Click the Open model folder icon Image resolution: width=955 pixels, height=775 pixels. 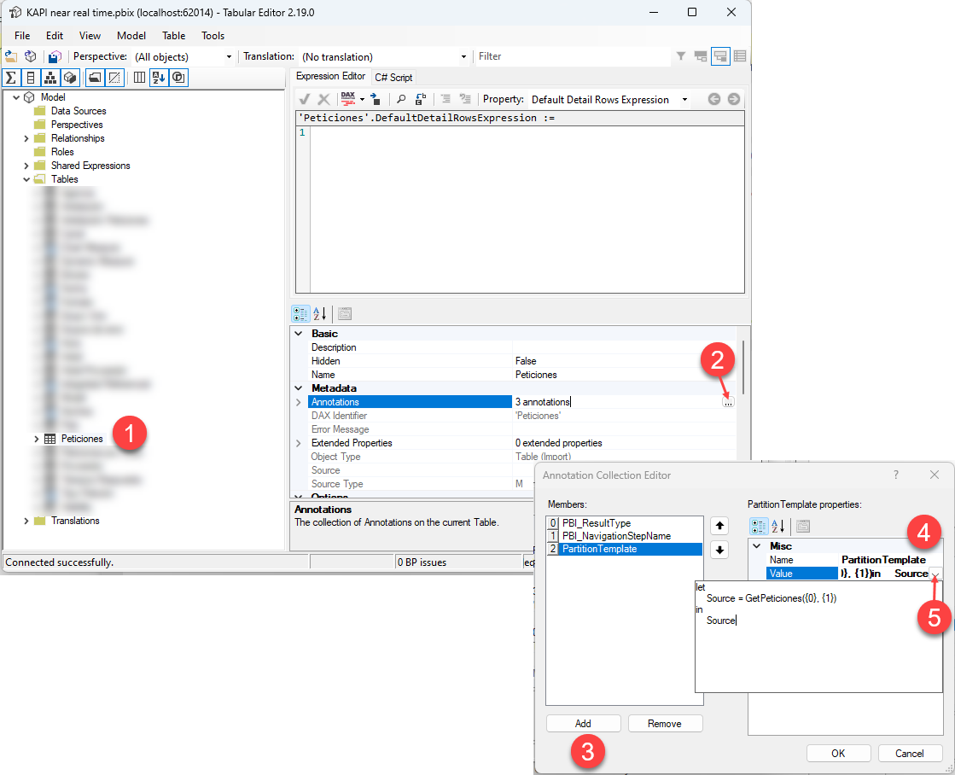pos(11,56)
